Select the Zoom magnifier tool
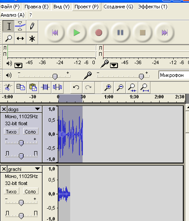 (9, 38)
